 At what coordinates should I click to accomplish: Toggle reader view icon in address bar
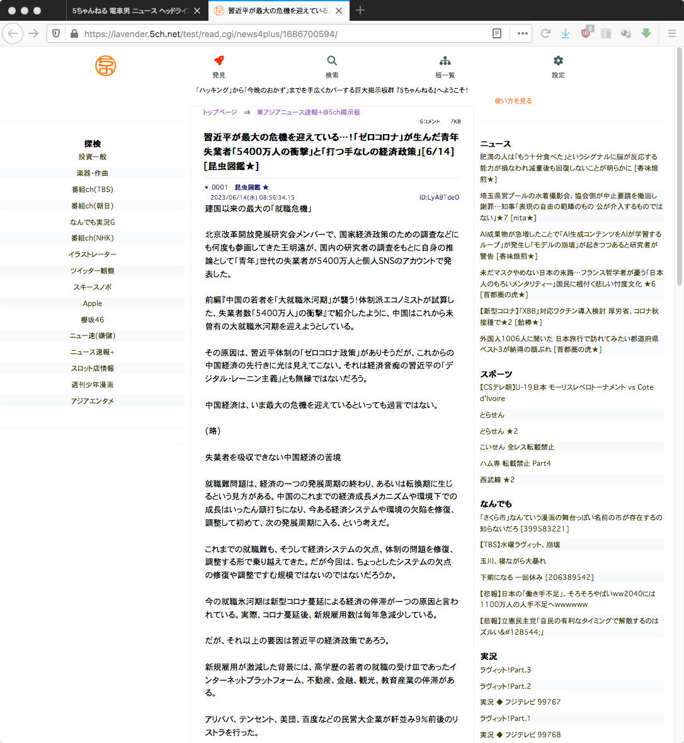tap(497, 33)
